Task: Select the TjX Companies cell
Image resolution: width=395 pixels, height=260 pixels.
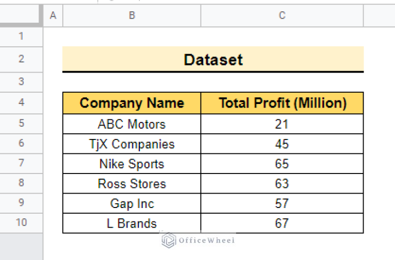Action: pyautogui.click(x=132, y=144)
